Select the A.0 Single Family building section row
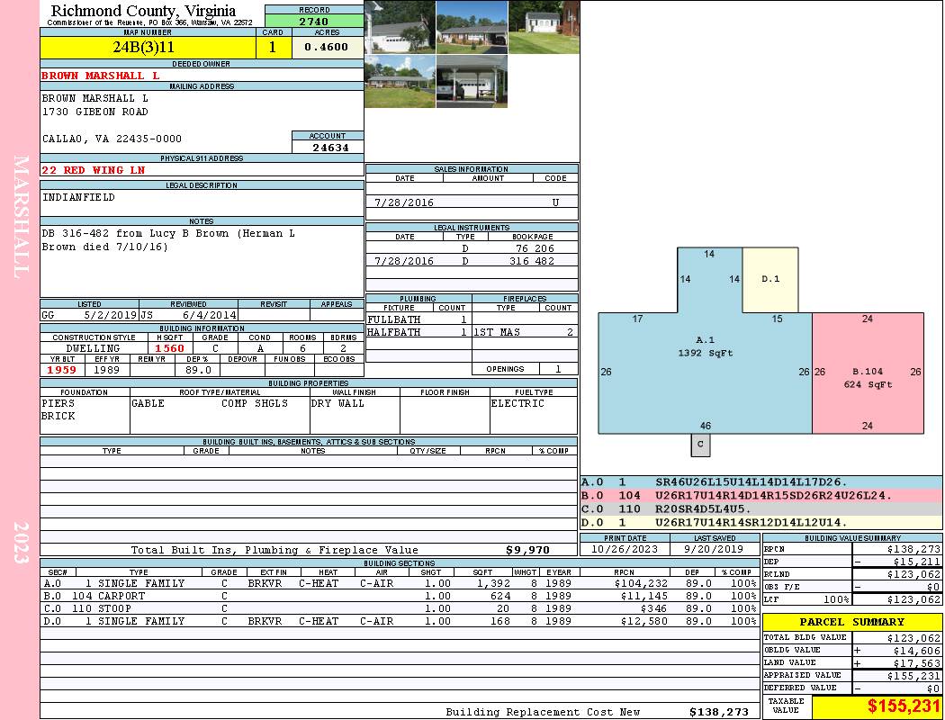 coord(400,583)
